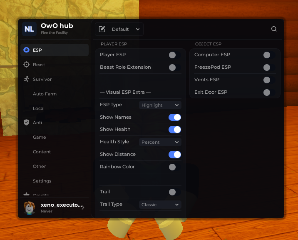Click the Trail Type label
Viewport: 298px width, 240px height.
pos(111,204)
